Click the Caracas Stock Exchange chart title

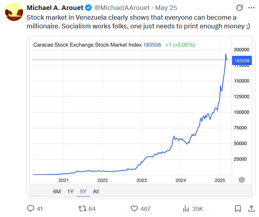point(87,45)
